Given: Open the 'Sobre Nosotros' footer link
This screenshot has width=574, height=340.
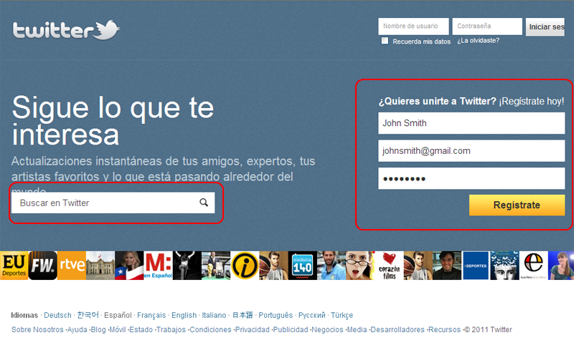Looking at the screenshot, I should pos(37,329).
